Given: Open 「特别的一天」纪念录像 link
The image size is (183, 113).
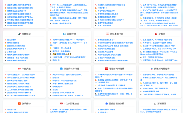Looking at the screenshot, I should [62, 48].
